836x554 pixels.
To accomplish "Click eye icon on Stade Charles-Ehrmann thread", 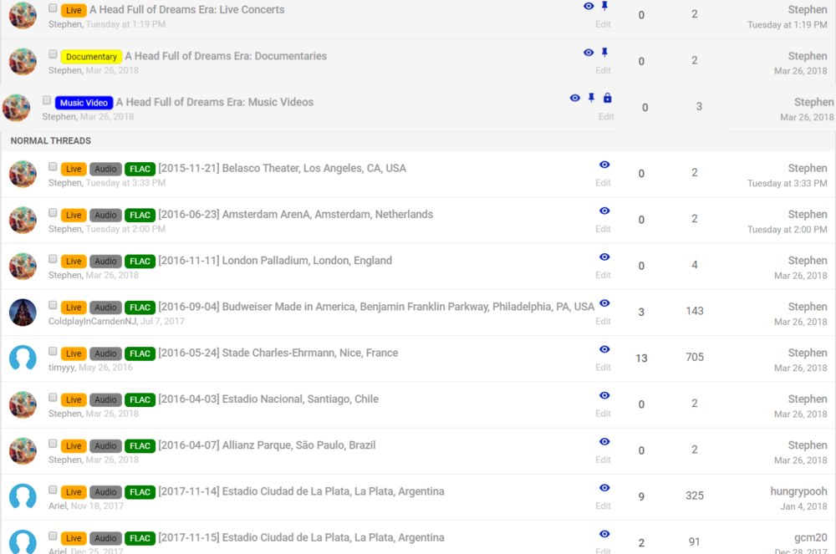I will (x=604, y=349).
